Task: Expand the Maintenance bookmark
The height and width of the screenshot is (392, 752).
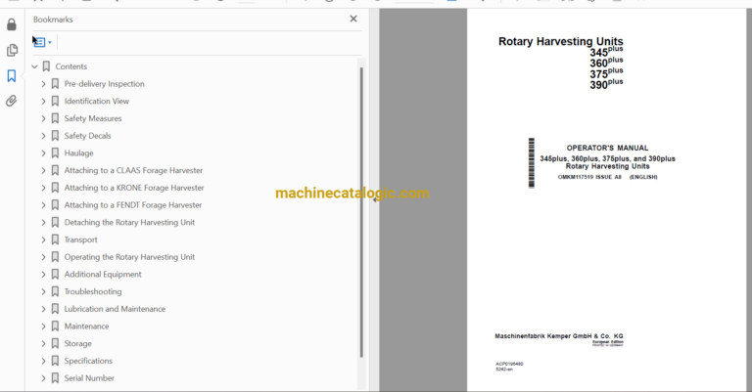Action: click(44, 327)
